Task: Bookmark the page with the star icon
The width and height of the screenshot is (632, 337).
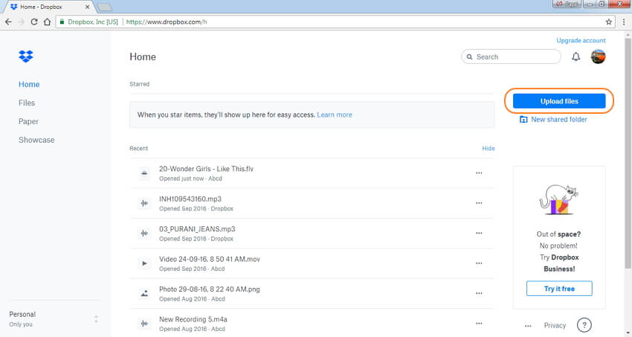Action: (x=609, y=22)
